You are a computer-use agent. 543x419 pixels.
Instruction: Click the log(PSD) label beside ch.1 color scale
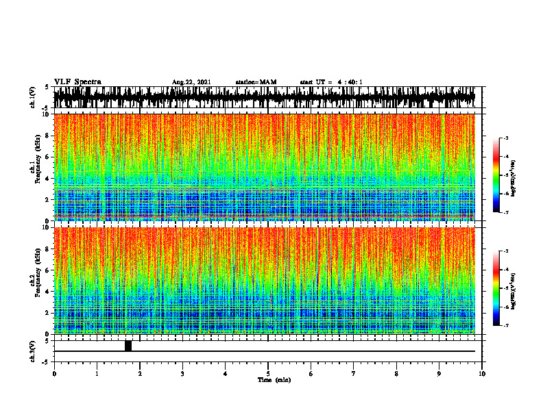(514, 179)
